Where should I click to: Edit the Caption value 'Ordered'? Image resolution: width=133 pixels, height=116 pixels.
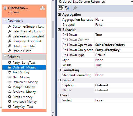pos(114,85)
